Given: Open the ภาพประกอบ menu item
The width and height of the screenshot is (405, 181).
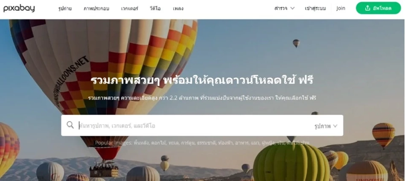Looking at the screenshot, I should tap(96, 8).
